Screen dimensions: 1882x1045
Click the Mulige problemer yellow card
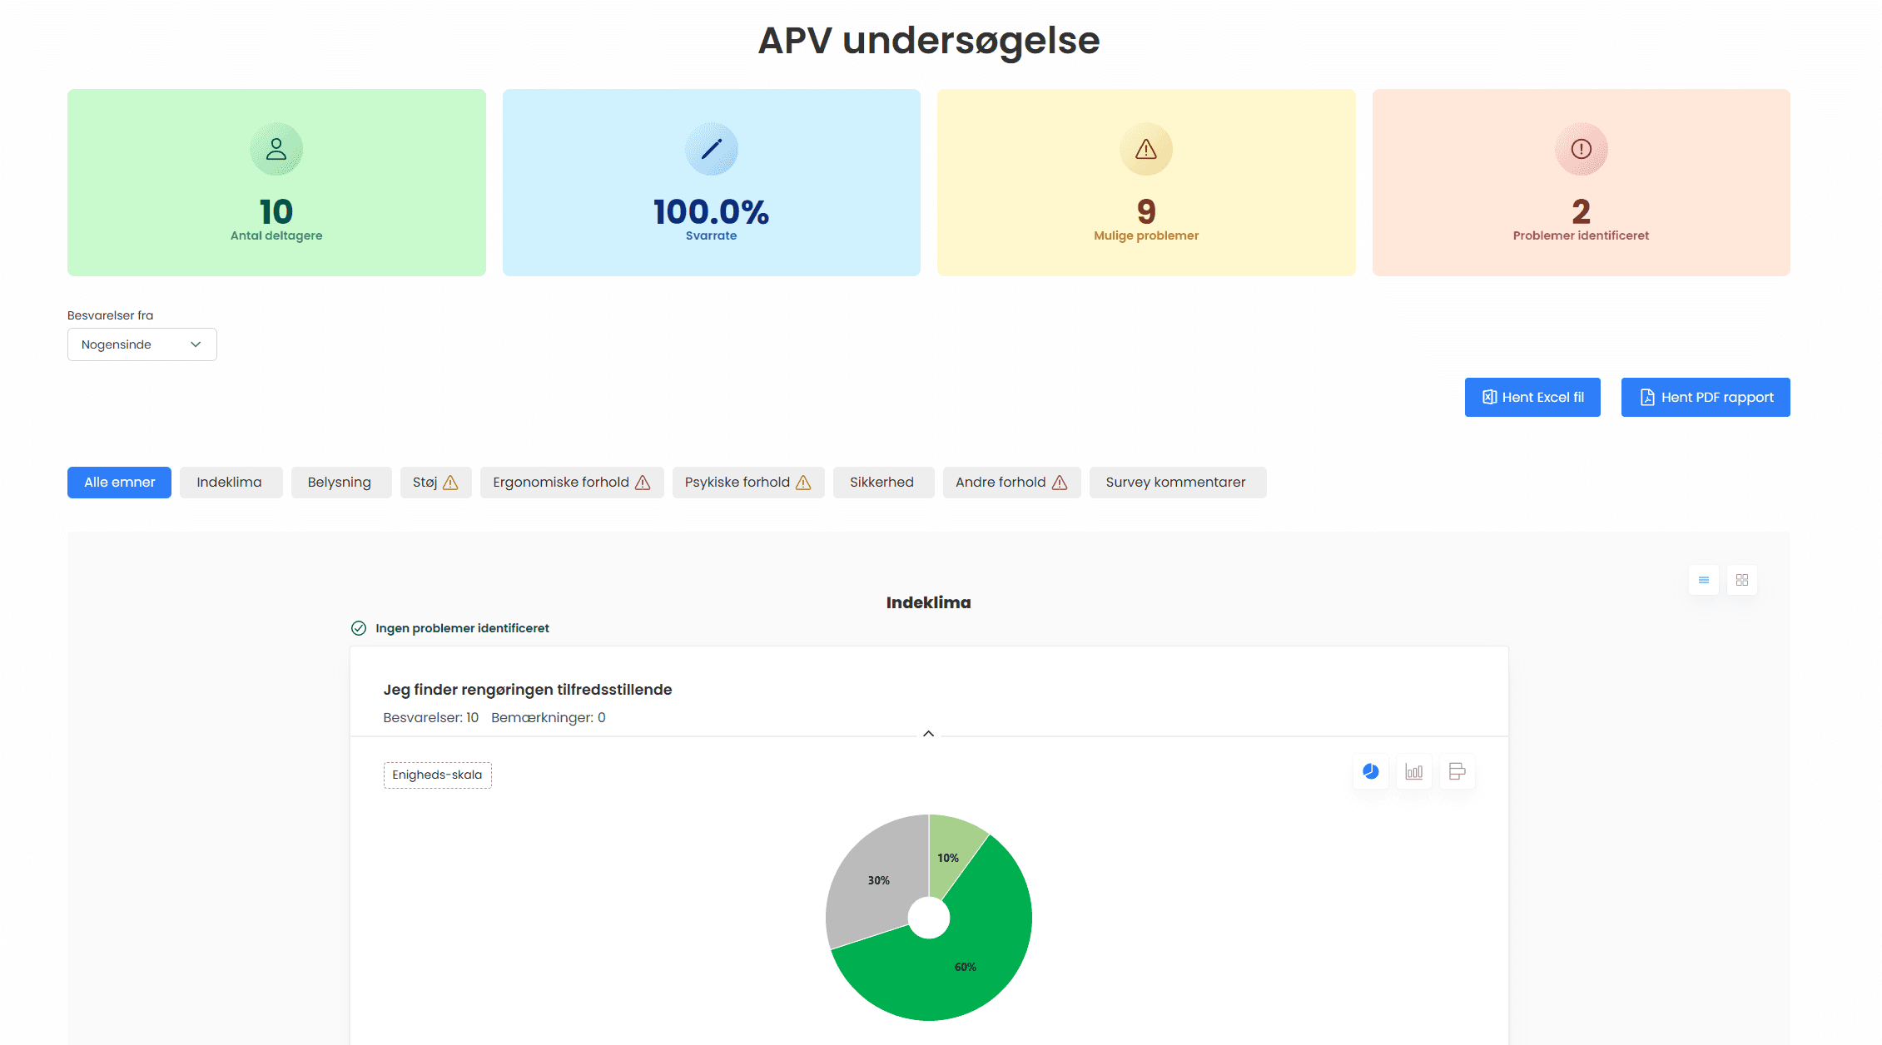pyautogui.click(x=1146, y=182)
